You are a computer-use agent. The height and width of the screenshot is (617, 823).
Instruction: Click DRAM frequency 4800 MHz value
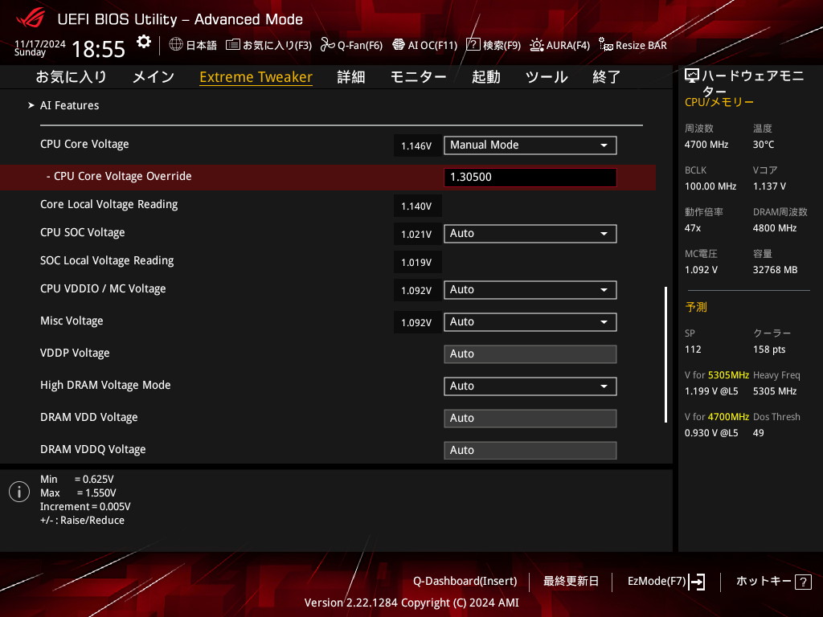(x=775, y=228)
